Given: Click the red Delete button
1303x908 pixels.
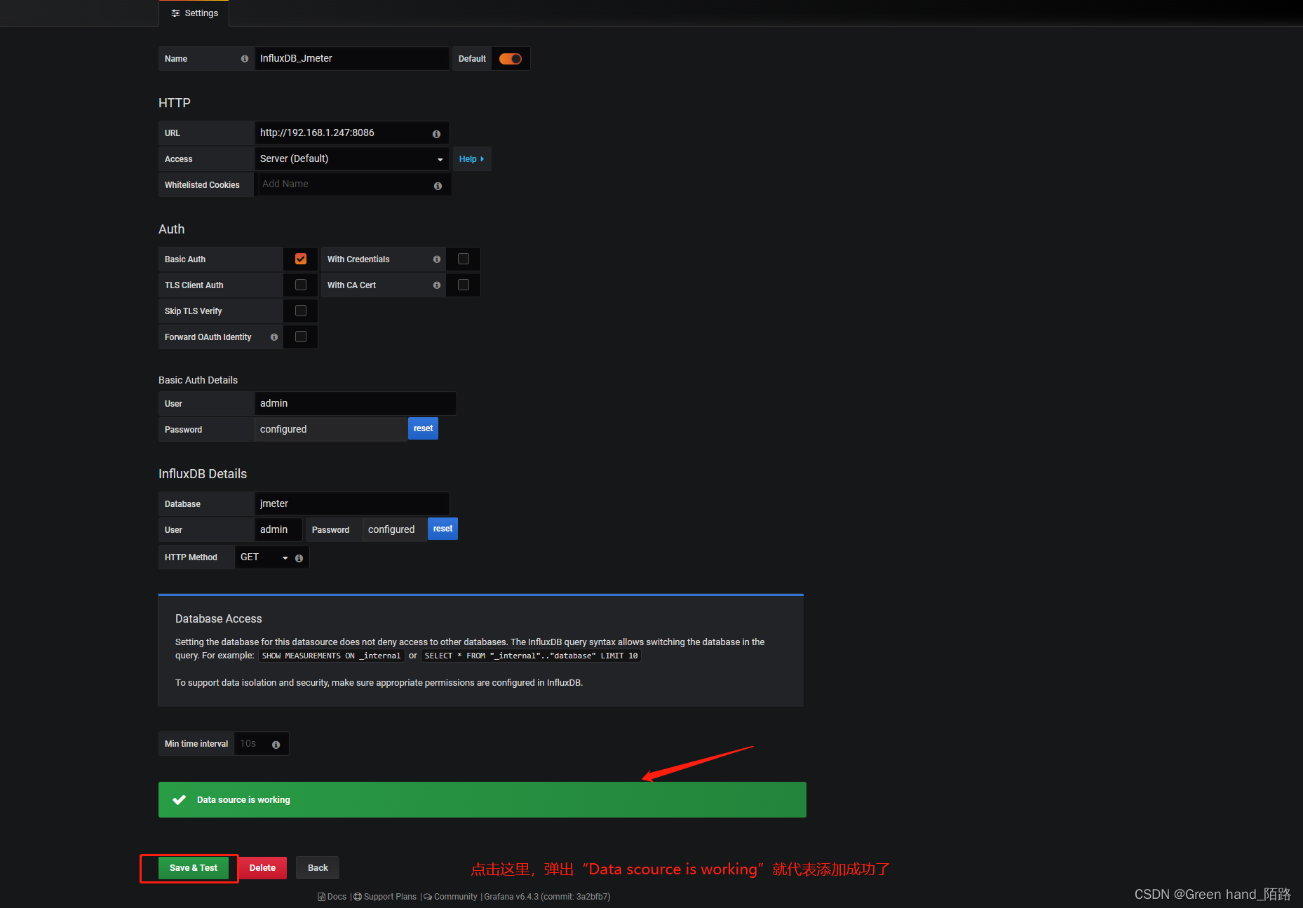Looking at the screenshot, I should [x=262, y=868].
